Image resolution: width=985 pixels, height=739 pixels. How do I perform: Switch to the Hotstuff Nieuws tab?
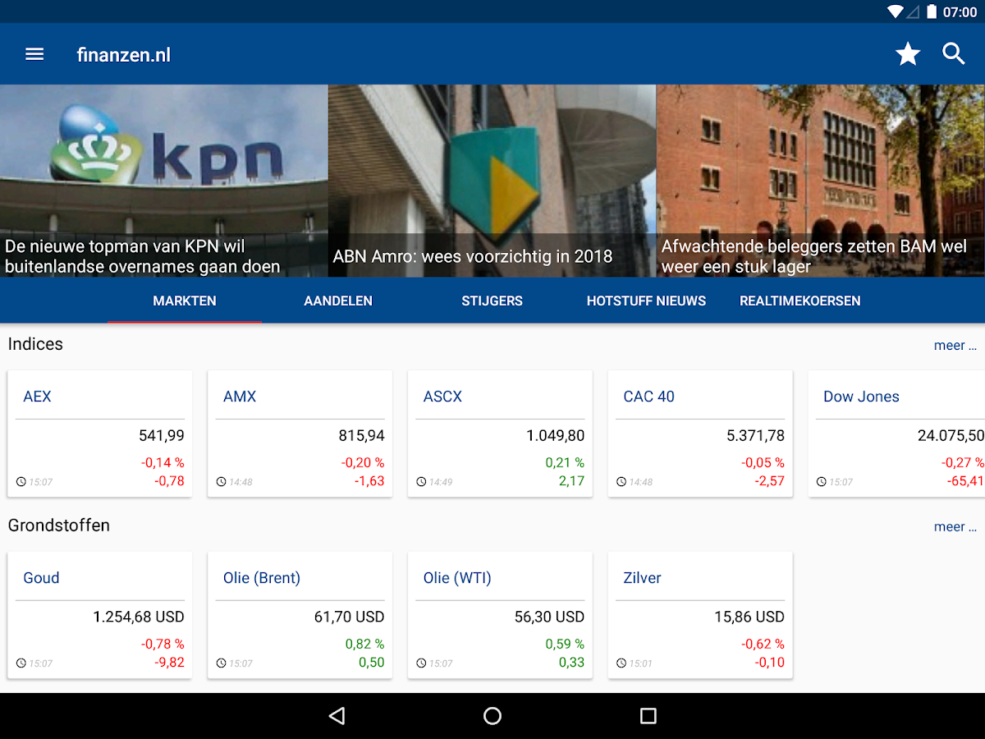point(646,301)
